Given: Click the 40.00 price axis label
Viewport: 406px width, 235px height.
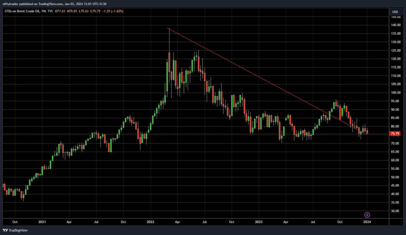Looking at the screenshot, I should [395, 194].
